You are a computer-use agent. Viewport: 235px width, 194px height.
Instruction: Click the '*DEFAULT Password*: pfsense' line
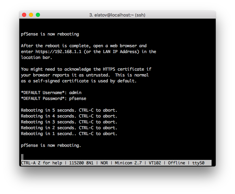[53, 99]
